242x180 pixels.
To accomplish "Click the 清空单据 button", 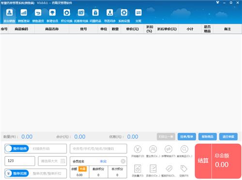I will [x=228, y=136].
